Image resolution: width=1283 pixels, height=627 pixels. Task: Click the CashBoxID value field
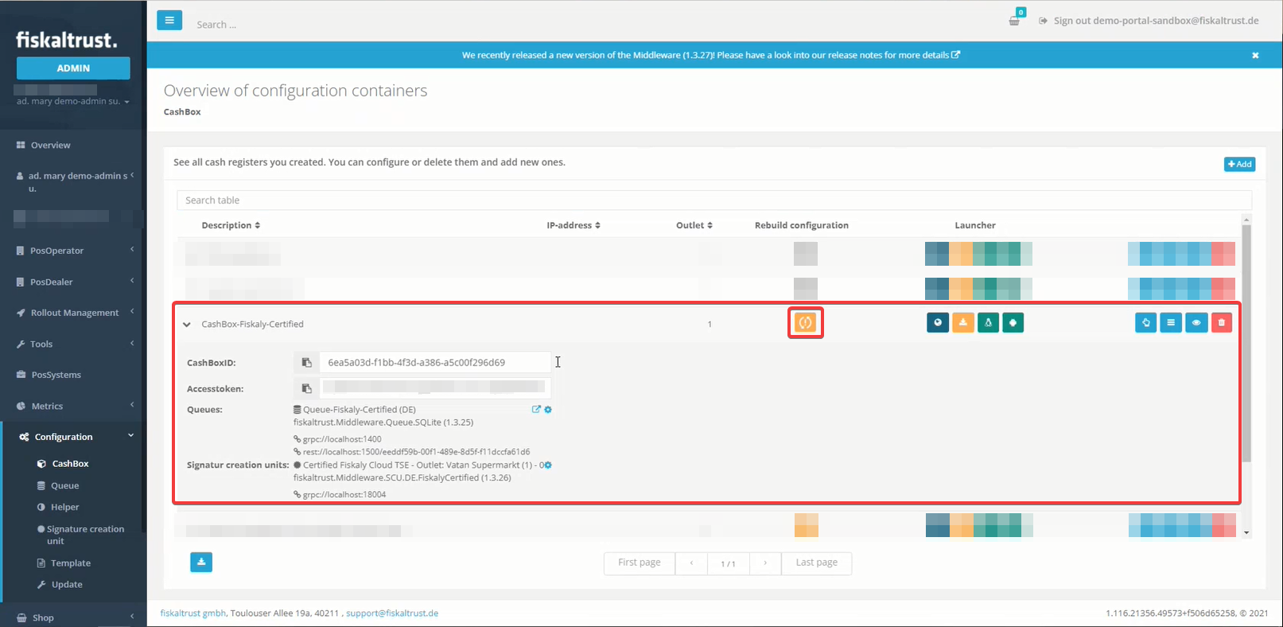tap(434, 363)
